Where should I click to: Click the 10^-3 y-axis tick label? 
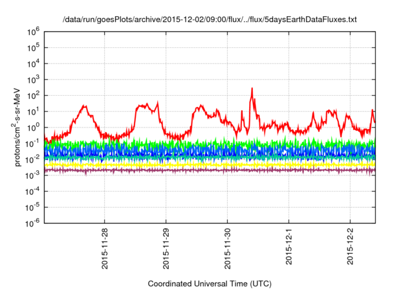coord(32,175)
